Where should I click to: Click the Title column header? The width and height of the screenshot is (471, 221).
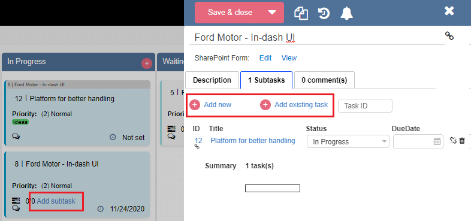(x=216, y=129)
